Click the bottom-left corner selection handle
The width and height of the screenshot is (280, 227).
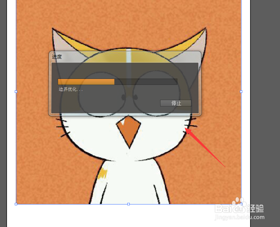pos(16,204)
